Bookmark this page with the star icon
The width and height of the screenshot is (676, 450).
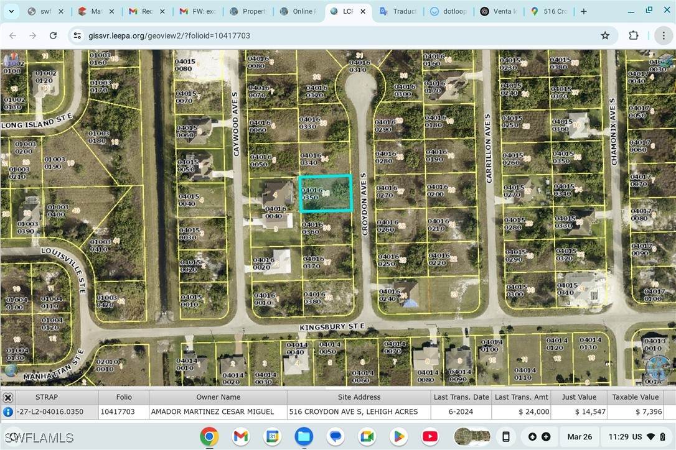[x=604, y=35]
